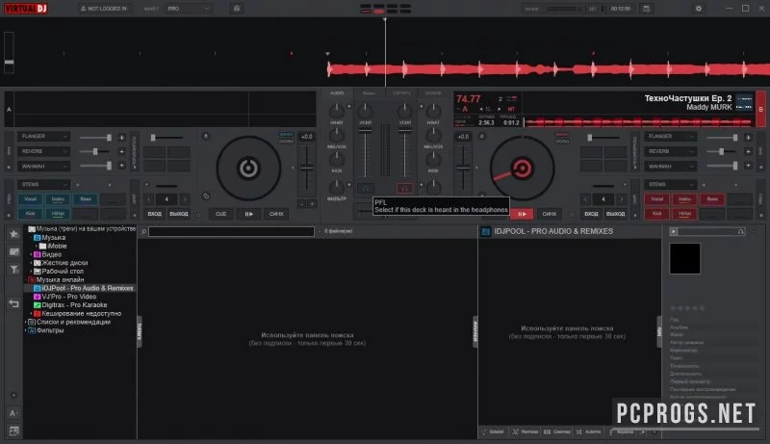Click the red play/pause button on the right deck
The width and height of the screenshot is (770, 444).
[522, 214]
